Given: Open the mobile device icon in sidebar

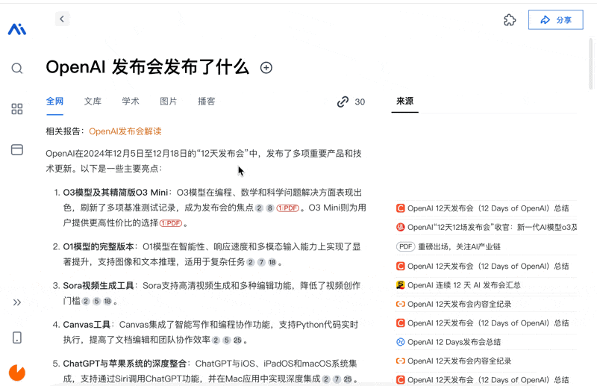Looking at the screenshot, I should 17,337.
